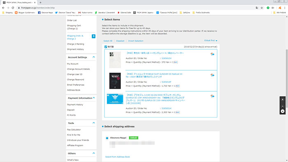The width and height of the screenshot is (288, 162).
Task: Collapse the Account Settings section
Action: 94,57
